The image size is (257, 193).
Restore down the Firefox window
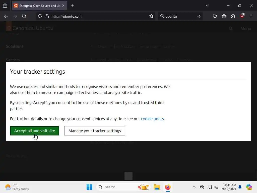click(240, 6)
